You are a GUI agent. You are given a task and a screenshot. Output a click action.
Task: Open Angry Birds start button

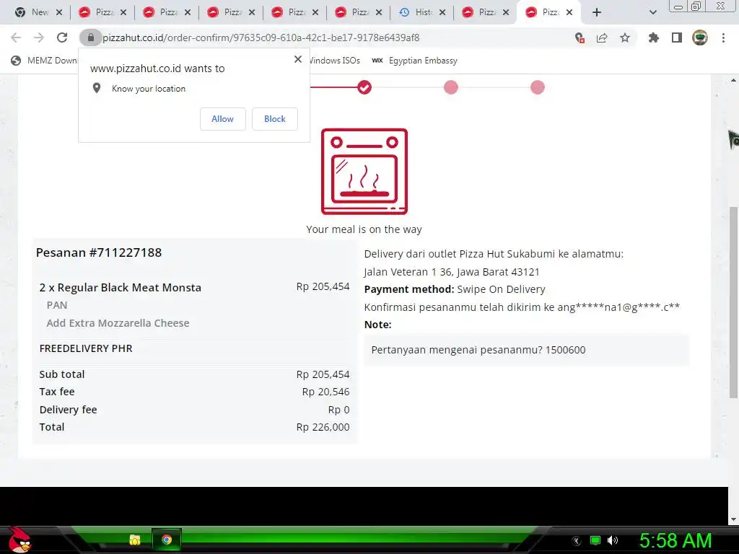click(x=19, y=540)
